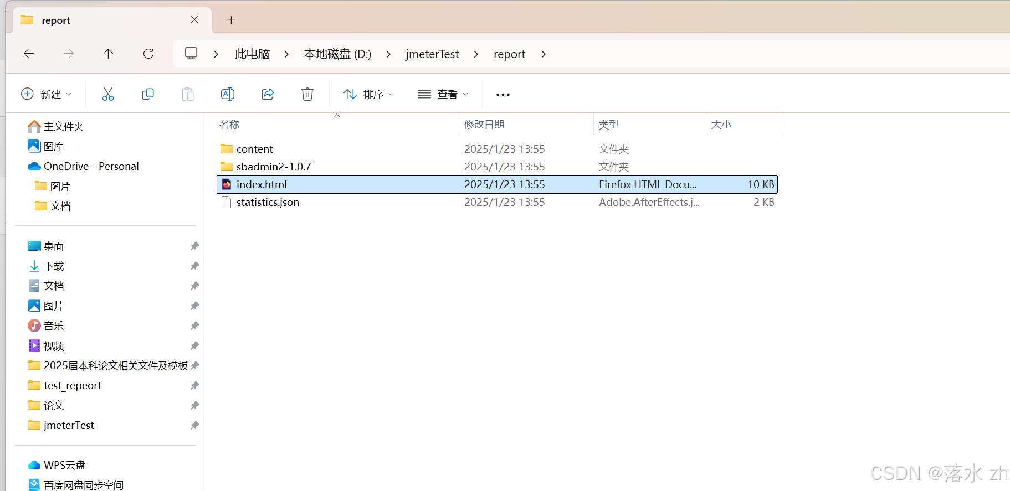Click the index.html Firefox file icon
The height and width of the screenshot is (491, 1010).
227,184
